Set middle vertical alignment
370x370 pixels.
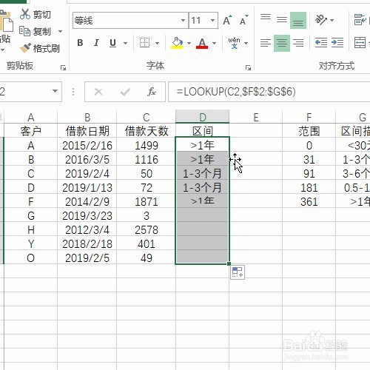[x=282, y=20]
